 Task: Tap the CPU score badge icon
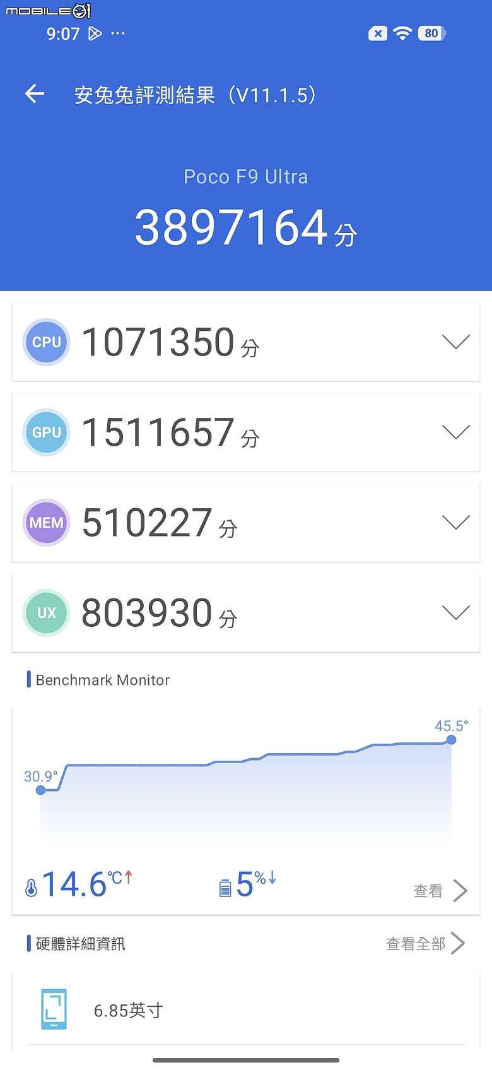(x=46, y=342)
